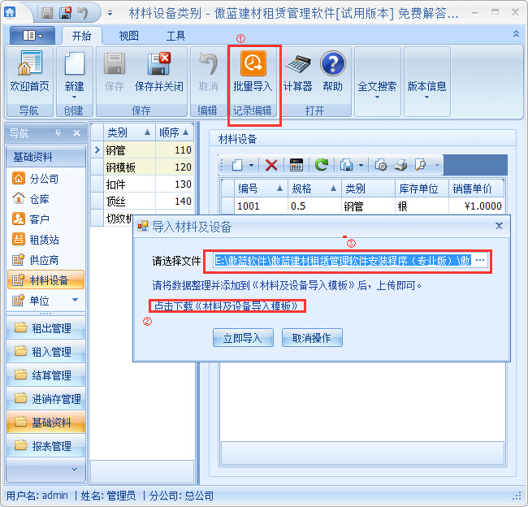The image size is (528, 507).
Task: Open the 进销存管理 navigation group
Action: click(x=45, y=398)
